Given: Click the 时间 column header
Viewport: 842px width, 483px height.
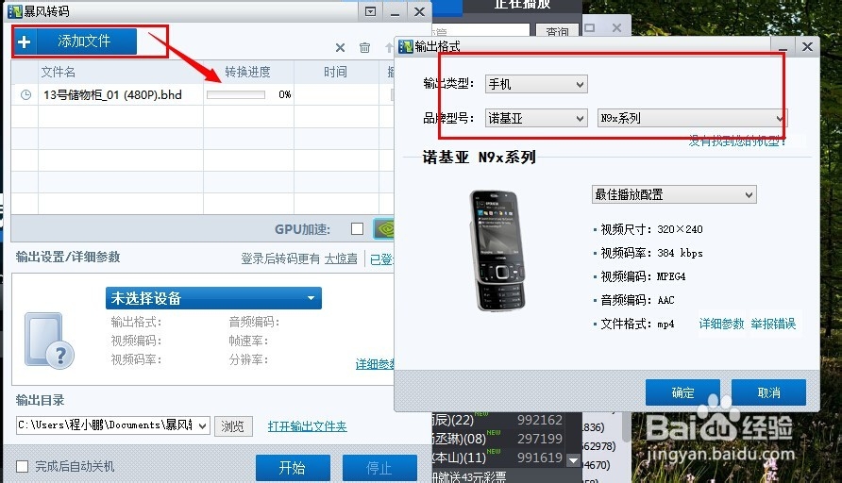Looking at the screenshot, I should 335,72.
